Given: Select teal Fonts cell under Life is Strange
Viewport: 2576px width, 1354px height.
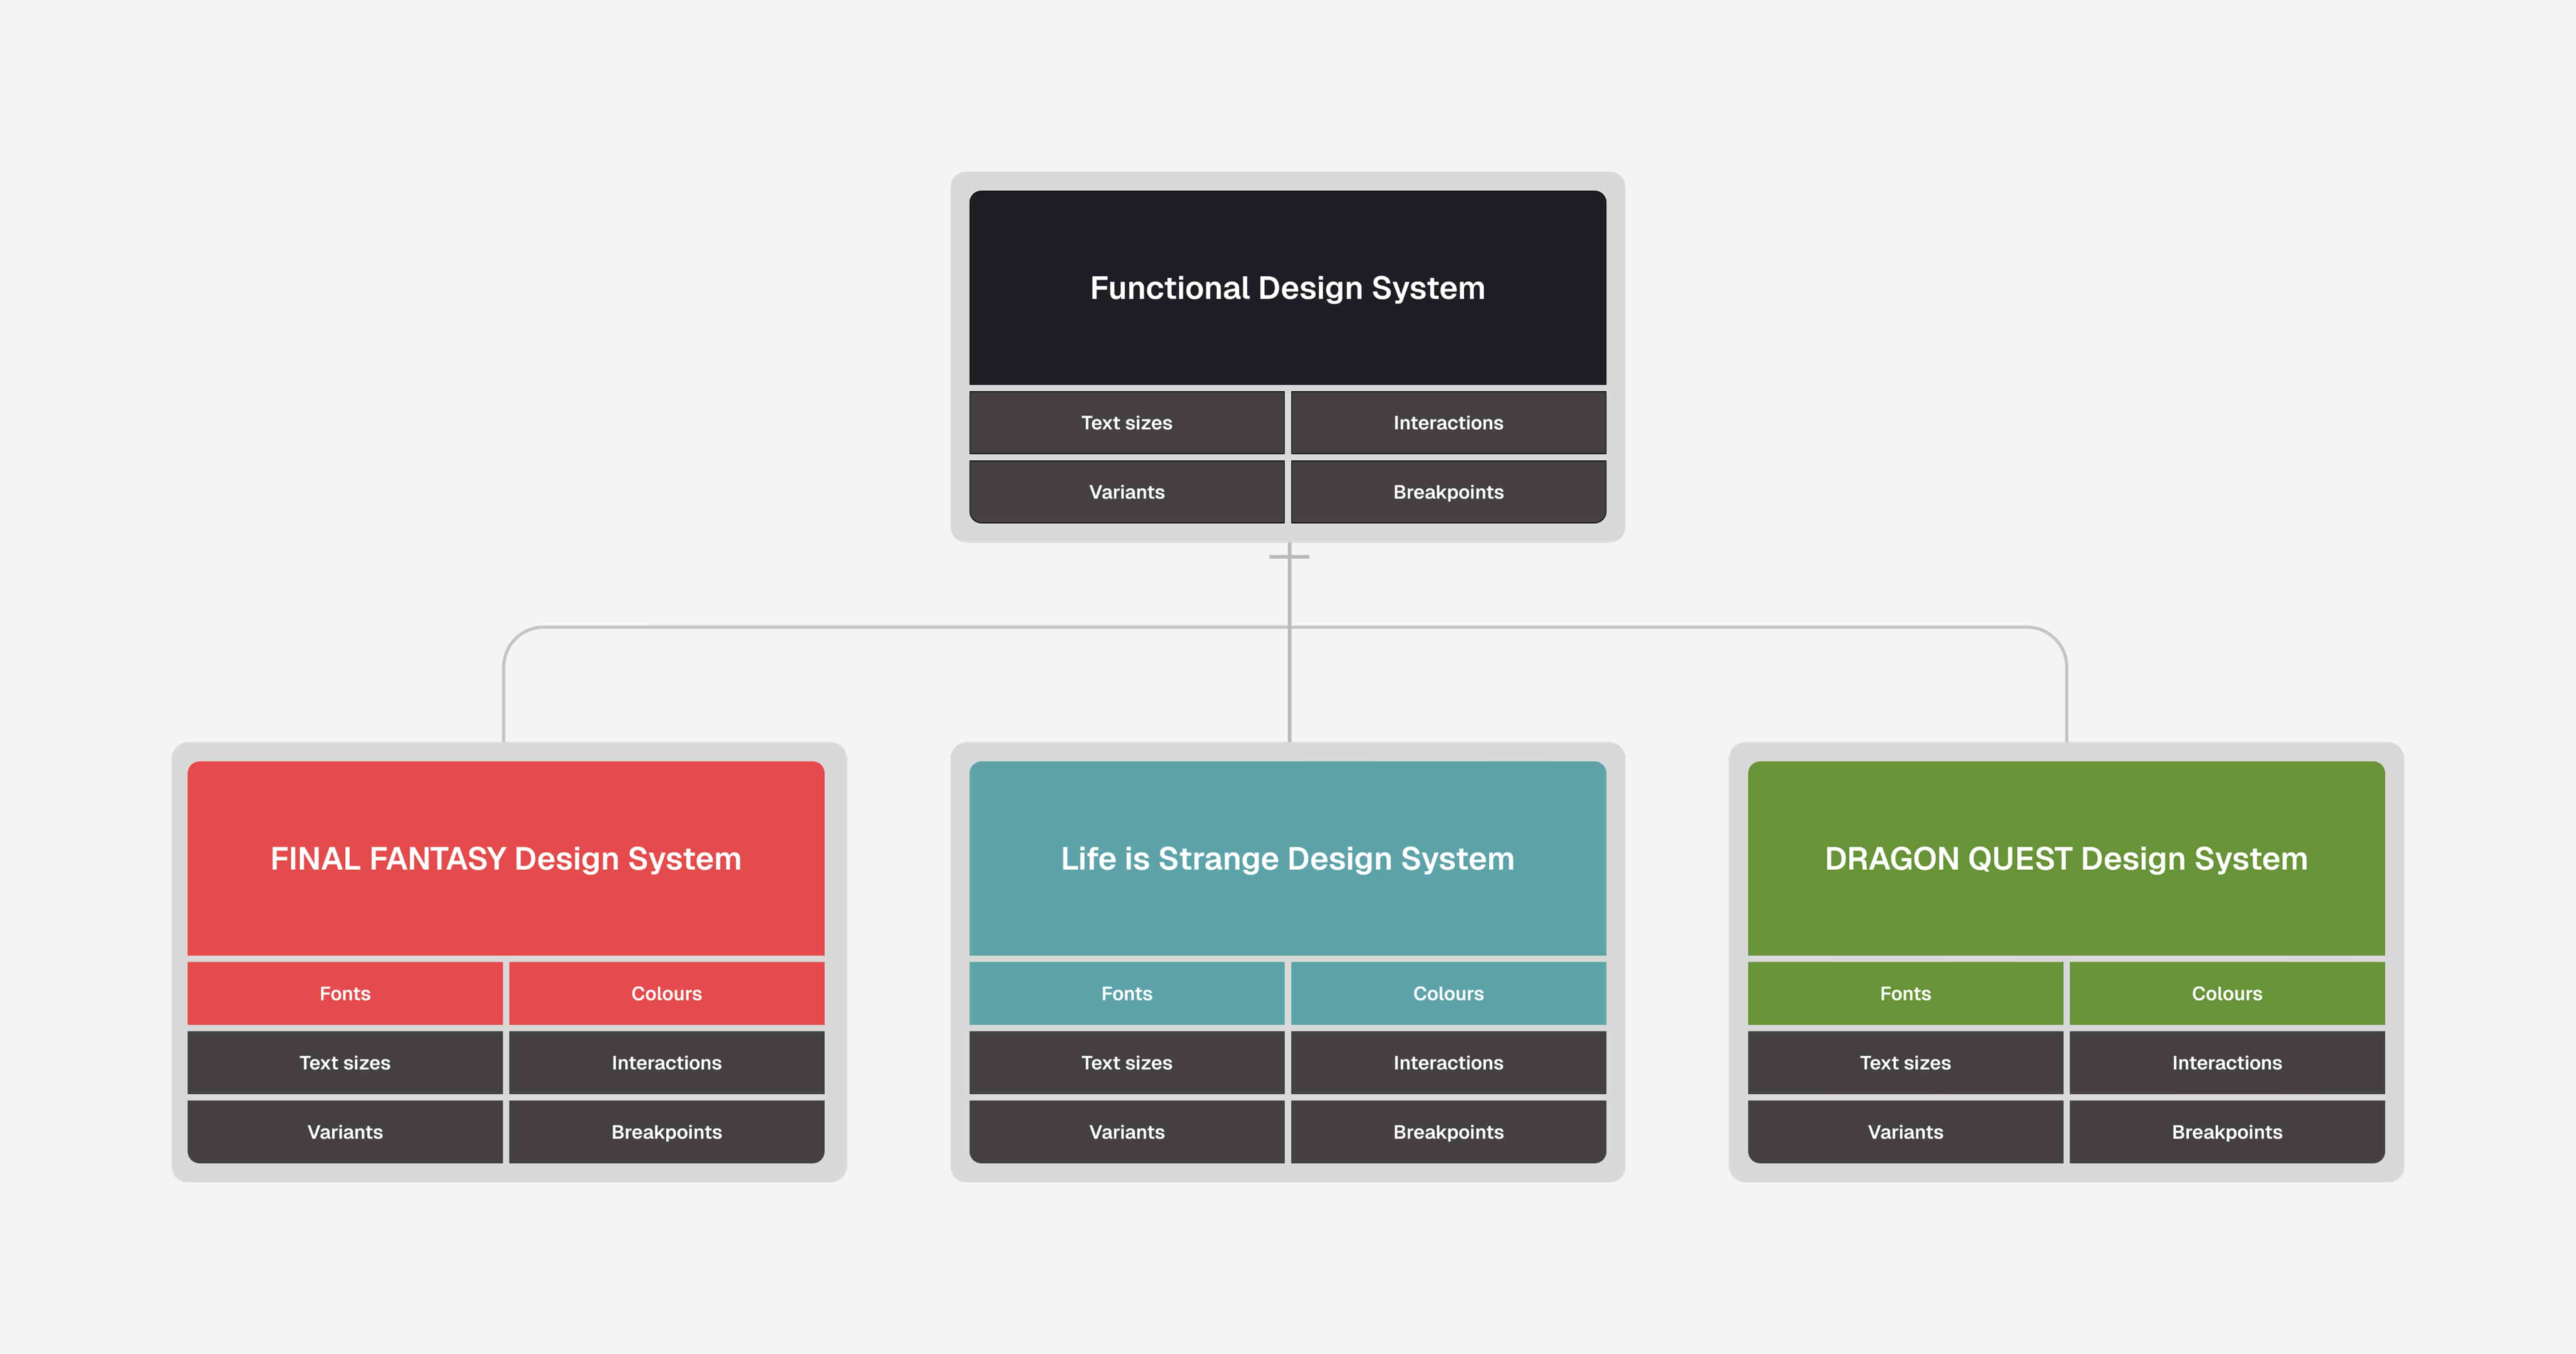Looking at the screenshot, I should (1126, 993).
